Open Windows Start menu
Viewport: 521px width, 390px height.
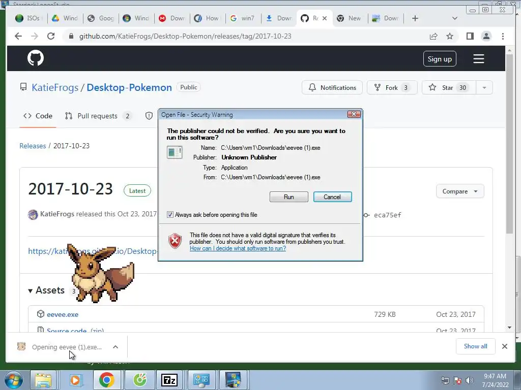[14, 380]
